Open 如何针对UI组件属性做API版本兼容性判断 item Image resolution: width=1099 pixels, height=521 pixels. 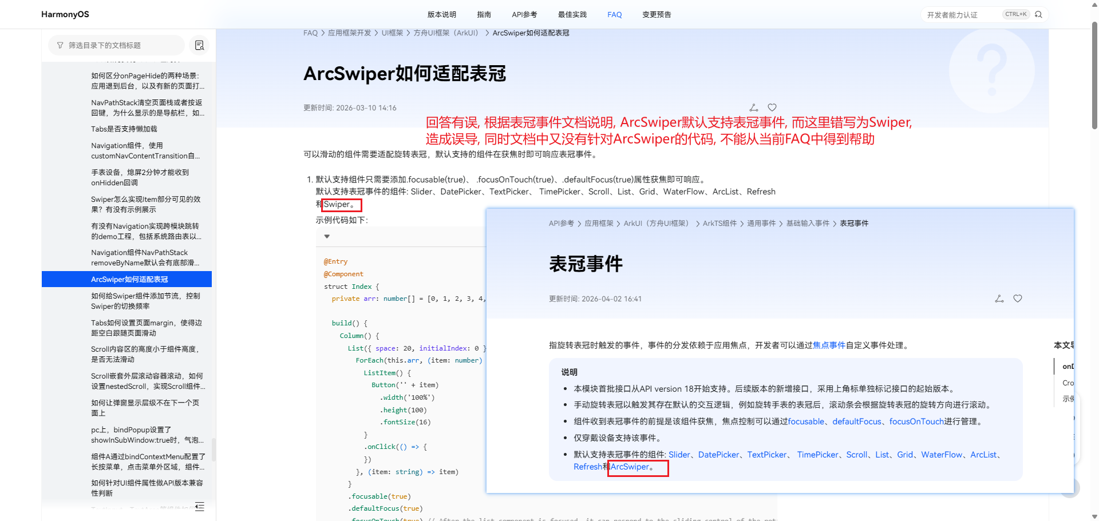pos(147,488)
